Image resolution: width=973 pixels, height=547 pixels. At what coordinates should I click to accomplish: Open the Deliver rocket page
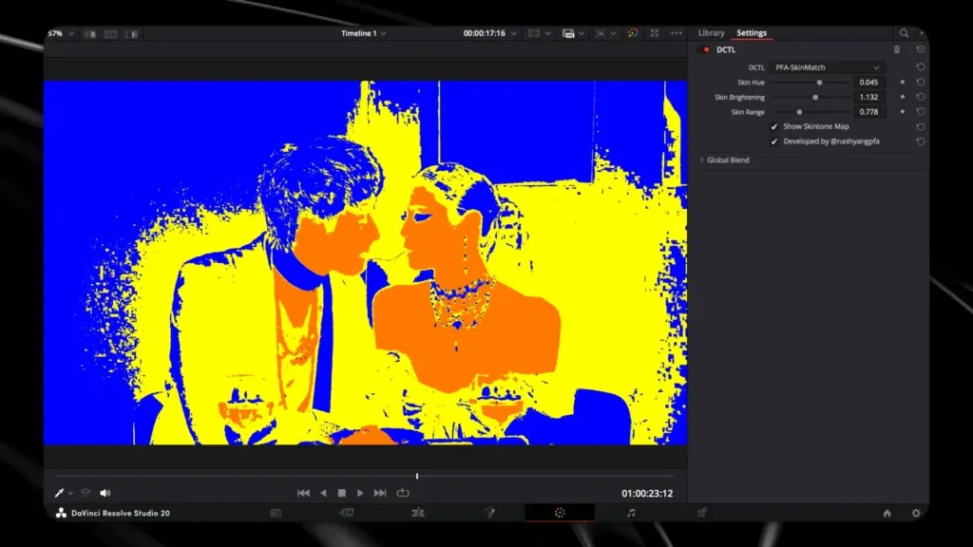coord(701,513)
